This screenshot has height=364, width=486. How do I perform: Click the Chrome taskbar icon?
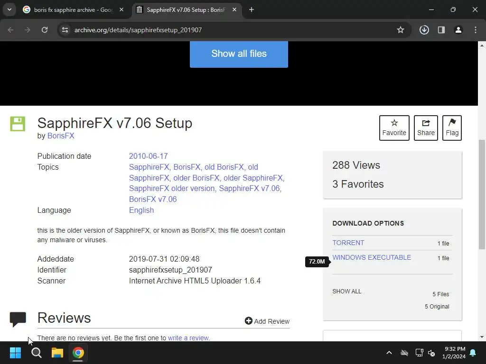point(78,353)
